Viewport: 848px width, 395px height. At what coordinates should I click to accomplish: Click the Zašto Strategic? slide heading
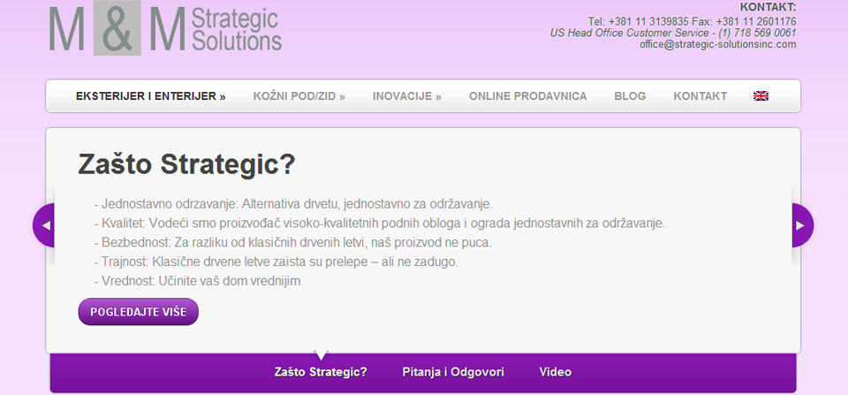[186, 164]
